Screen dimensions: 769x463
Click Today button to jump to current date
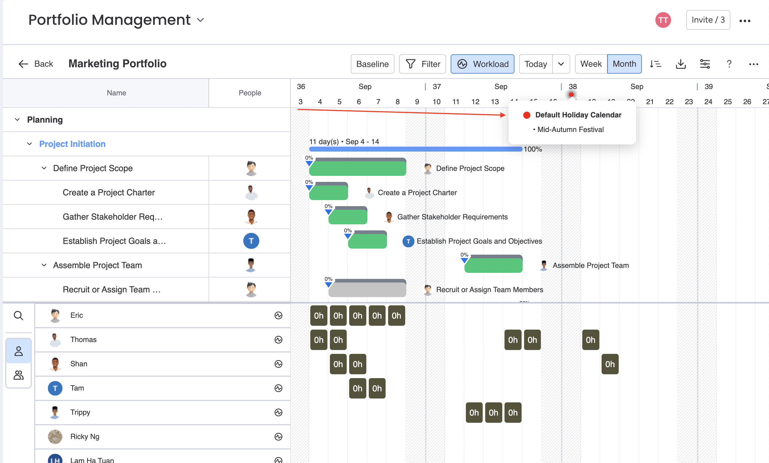(x=536, y=64)
